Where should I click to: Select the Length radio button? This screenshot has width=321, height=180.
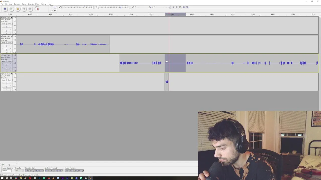coord(51,168)
